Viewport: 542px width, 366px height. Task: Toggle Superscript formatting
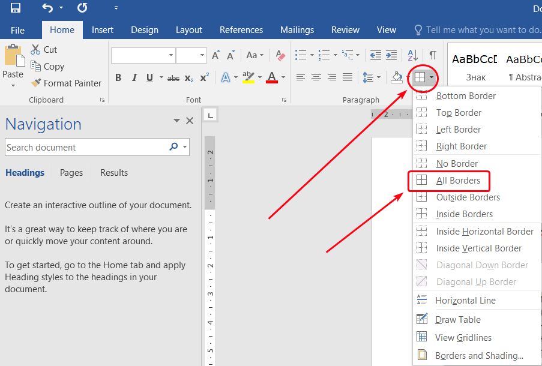pos(205,77)
